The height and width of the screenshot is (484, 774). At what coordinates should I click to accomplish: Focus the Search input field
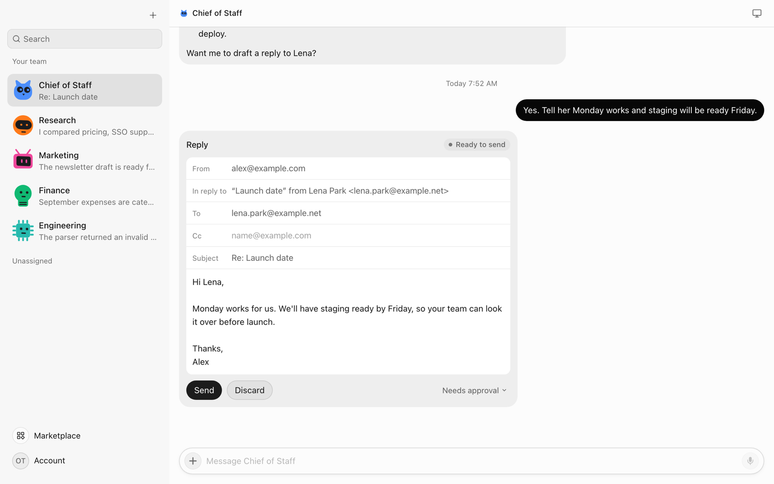(x=85, y=39)
